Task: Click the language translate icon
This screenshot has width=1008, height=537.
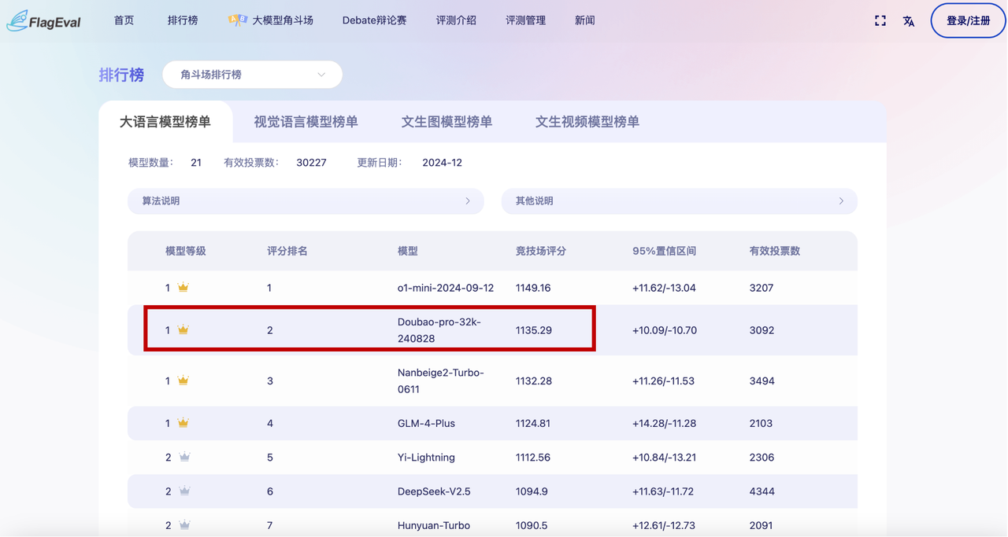Action: (x=909, y=20)
